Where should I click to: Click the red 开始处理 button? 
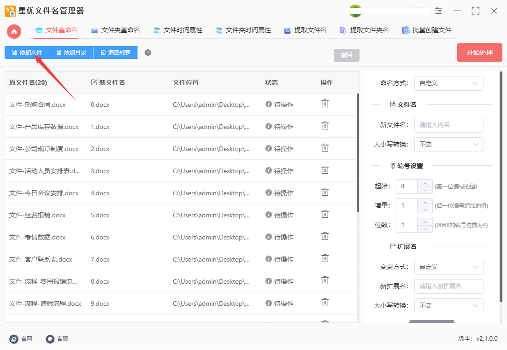tap(479, 52)
